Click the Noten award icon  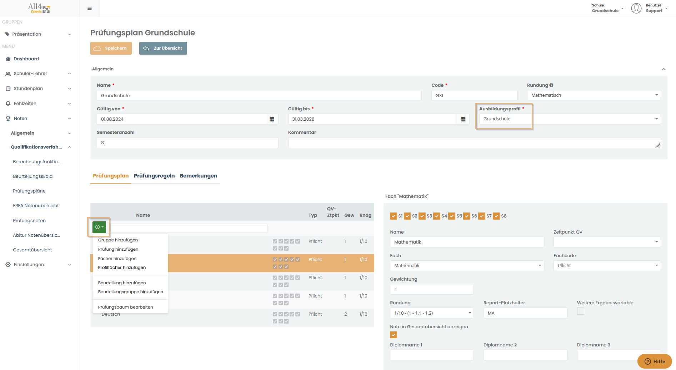point(8,119)
